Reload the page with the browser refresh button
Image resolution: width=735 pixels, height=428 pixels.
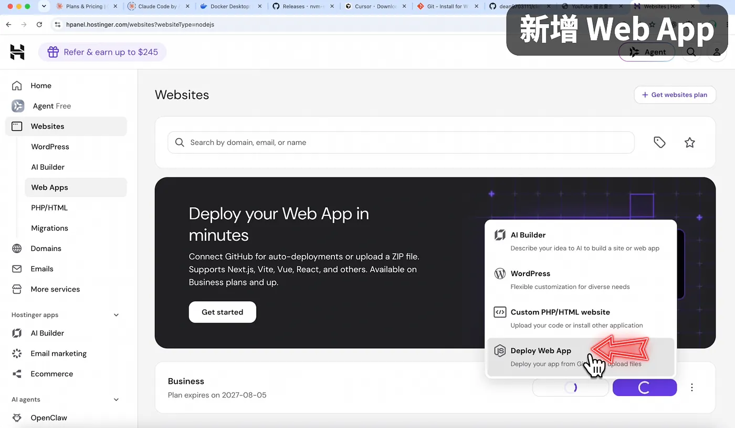(x=39, y=25)
